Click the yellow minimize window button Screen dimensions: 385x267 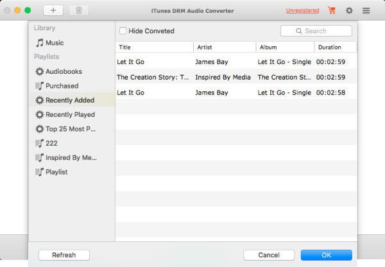pyautogui.click(x=17, y=10)
